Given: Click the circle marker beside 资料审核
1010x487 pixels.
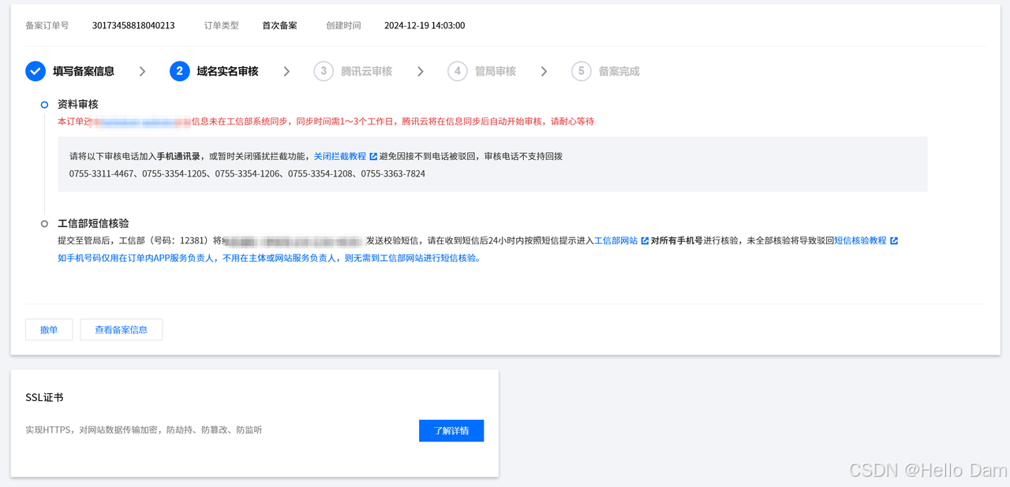Looking at the screenshot, I should tap(43, 104).
